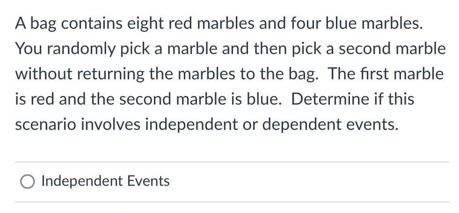Click the "Independent Events" answer label text
The image size is (459, 213).
(105, 181)
